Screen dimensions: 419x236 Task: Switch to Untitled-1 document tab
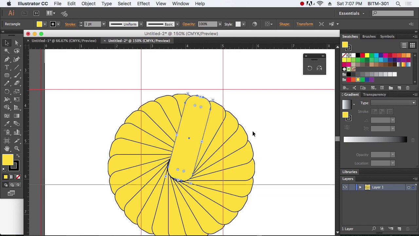(x=64, y=41)
